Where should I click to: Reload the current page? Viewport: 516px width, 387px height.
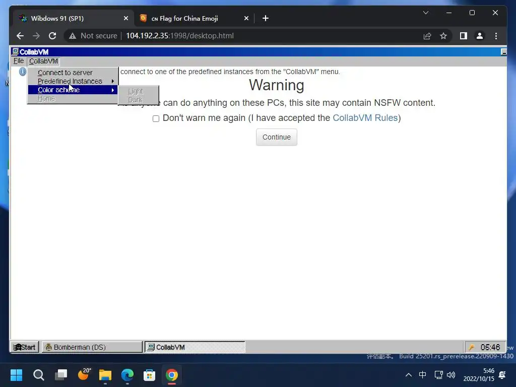52,36
